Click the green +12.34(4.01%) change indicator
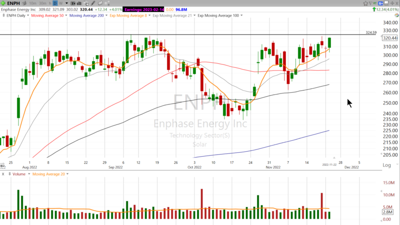400x225 pixels. click(x=385, y=10)
